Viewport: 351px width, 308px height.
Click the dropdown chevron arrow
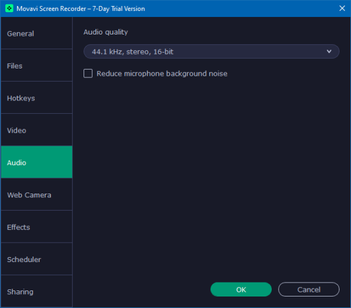coord(329,51)
